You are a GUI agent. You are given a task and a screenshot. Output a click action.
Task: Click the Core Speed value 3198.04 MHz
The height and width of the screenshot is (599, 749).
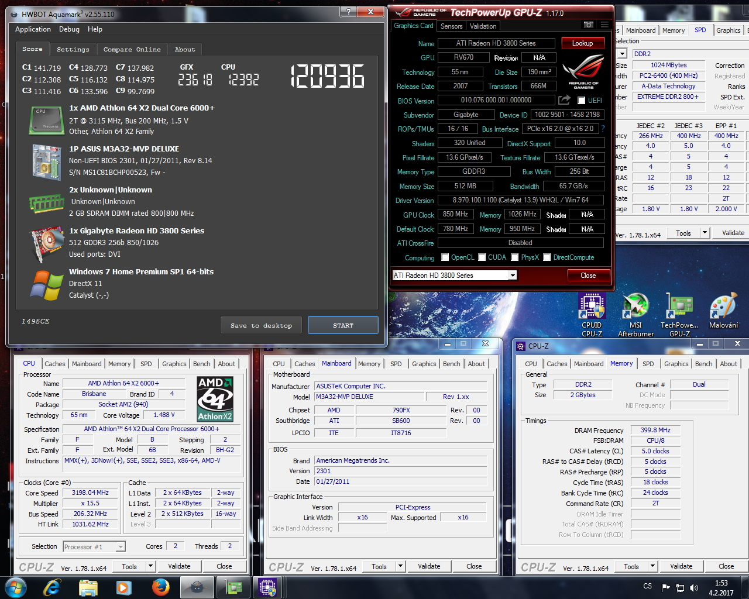pos(90,493)
